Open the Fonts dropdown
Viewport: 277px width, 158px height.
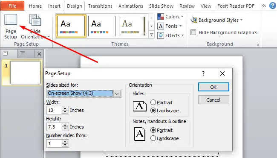(x=170, y=26)
